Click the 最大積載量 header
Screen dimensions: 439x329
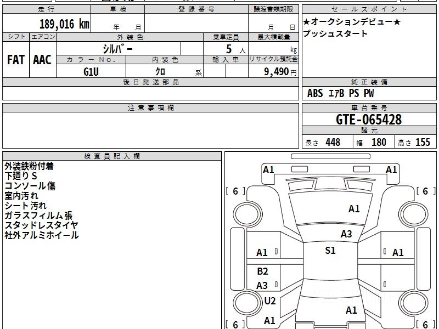tap(273, 37)
